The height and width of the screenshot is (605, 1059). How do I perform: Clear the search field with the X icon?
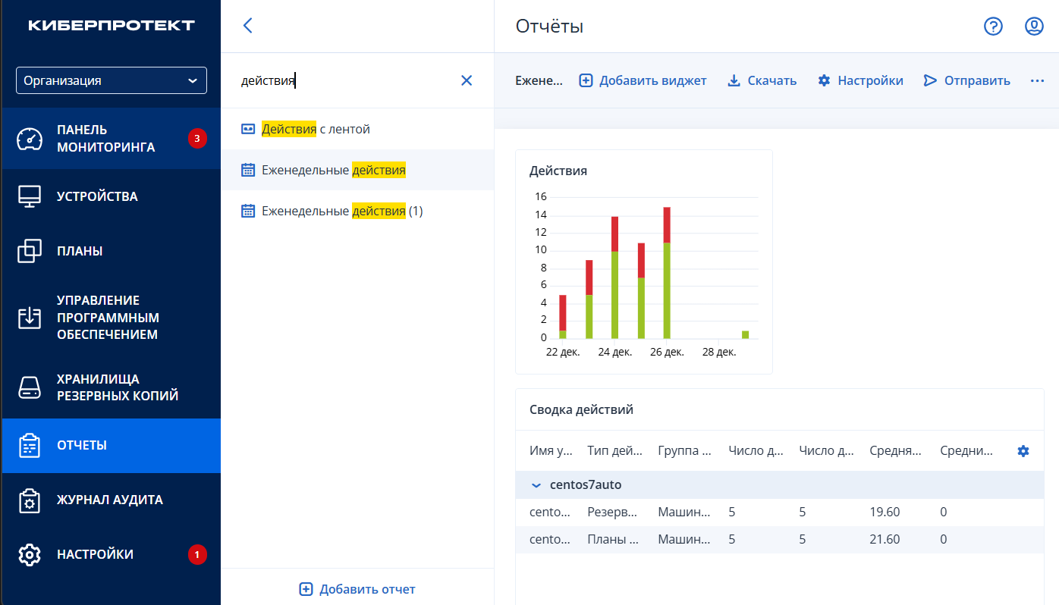(x=467, y=80)
